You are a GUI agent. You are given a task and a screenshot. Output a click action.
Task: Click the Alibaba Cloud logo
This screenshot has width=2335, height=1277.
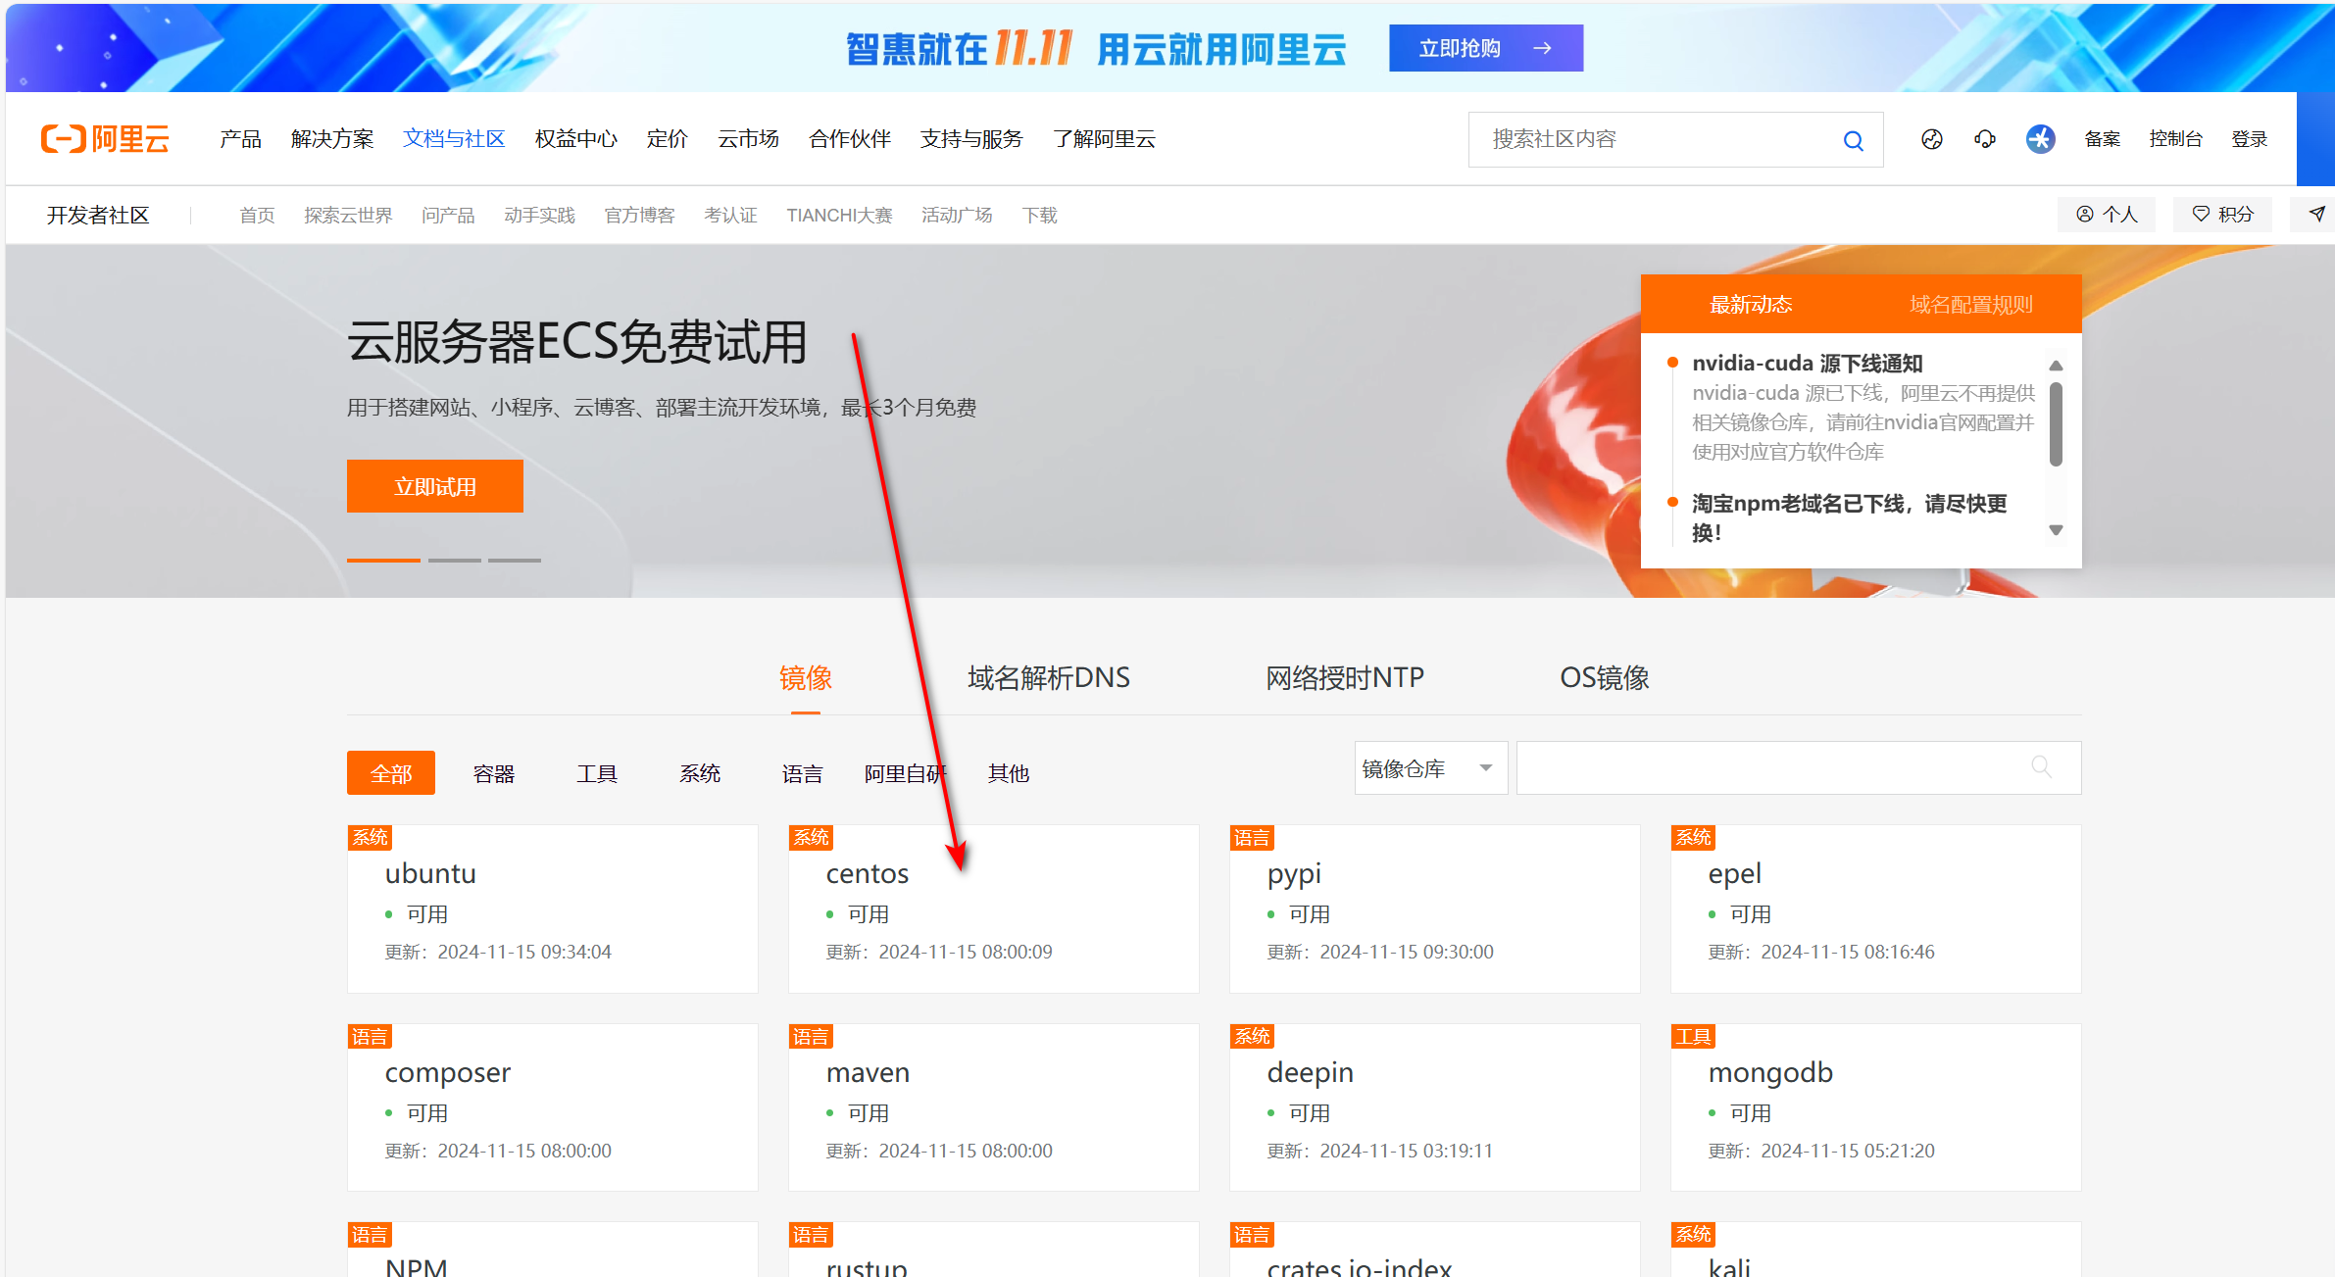point(105,139)
